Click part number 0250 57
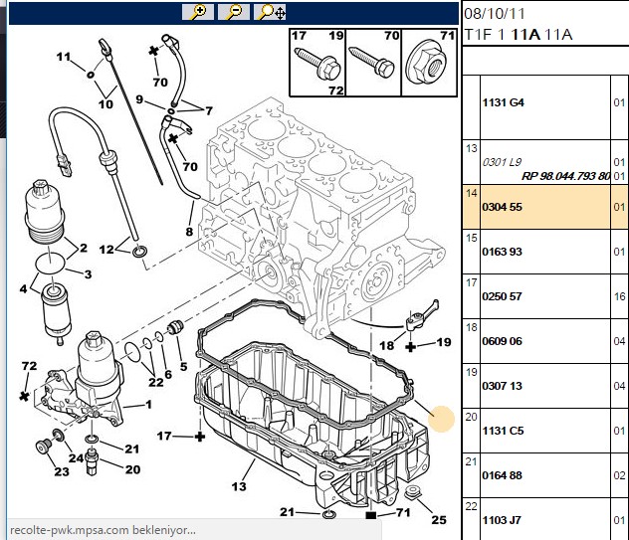This screenshot has height=540, width=629. pos(502,296)
